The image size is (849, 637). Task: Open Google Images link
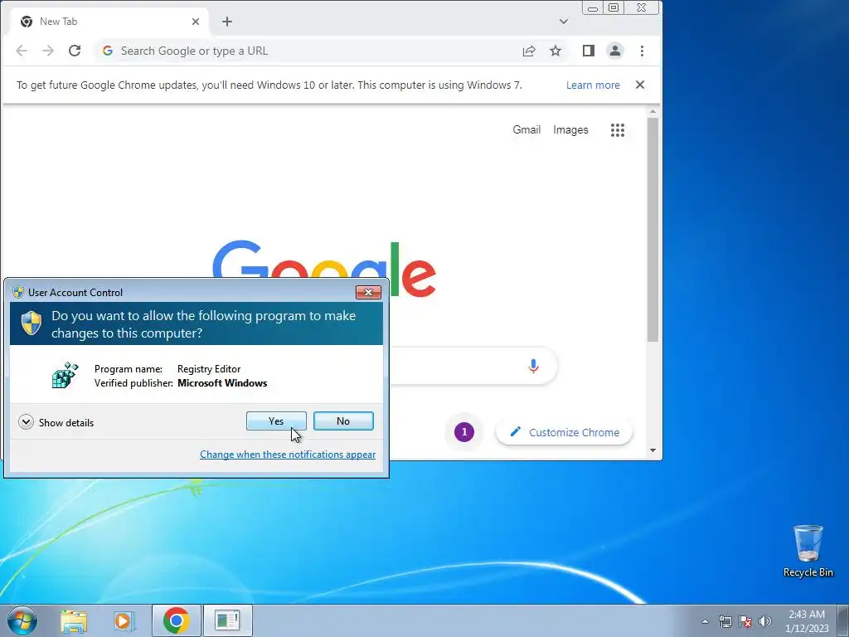pos(570,130)
